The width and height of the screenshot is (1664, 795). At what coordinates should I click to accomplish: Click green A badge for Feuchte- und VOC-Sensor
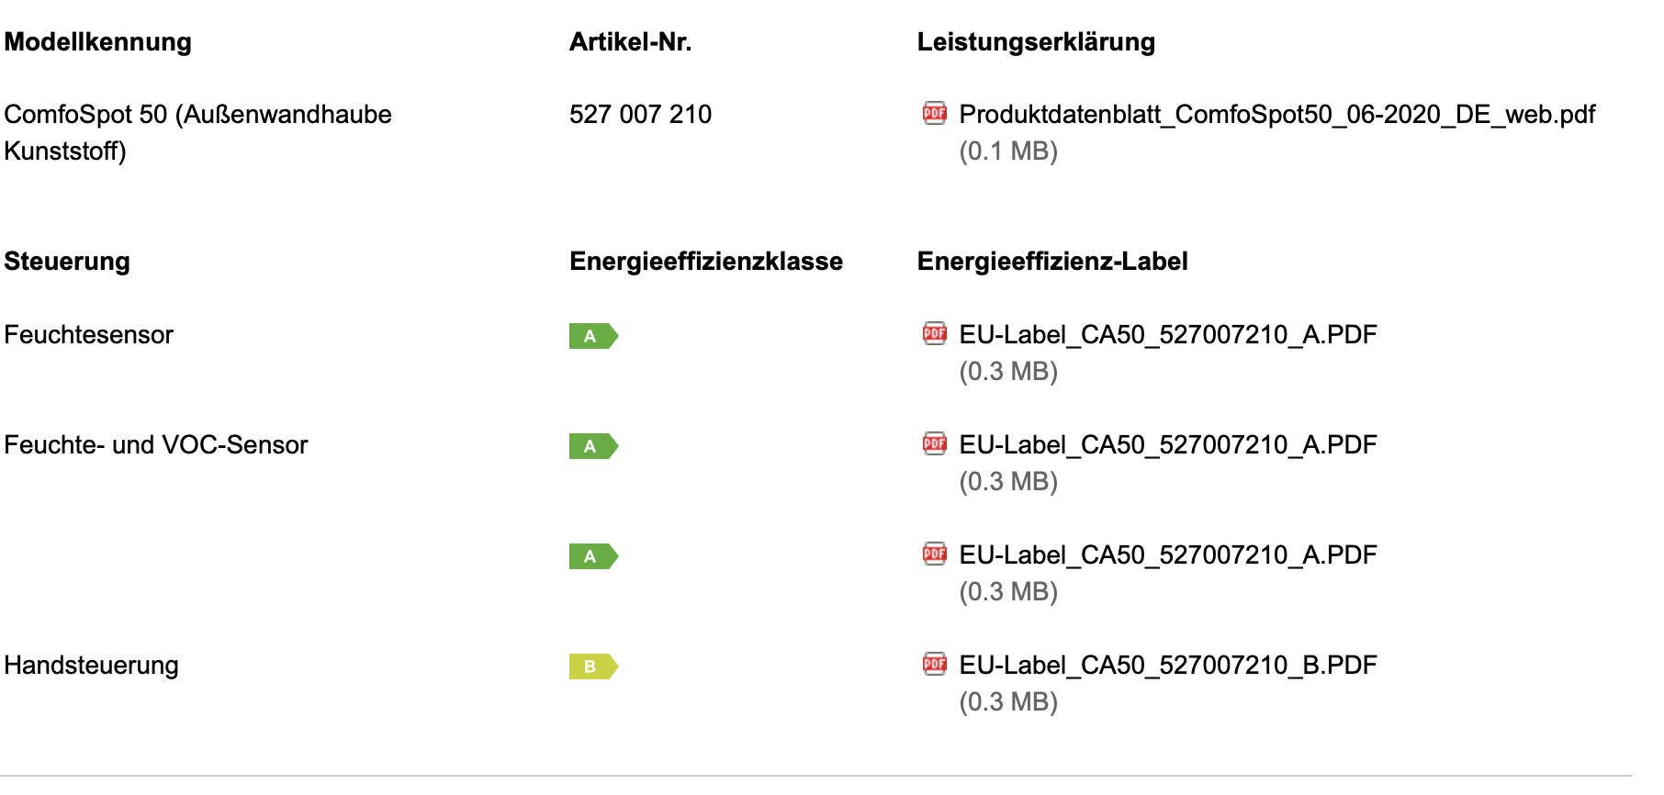[x=593, y=446]
